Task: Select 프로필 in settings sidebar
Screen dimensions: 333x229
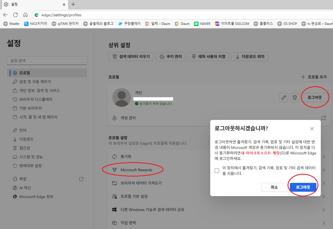Action: tap(47, 73)
